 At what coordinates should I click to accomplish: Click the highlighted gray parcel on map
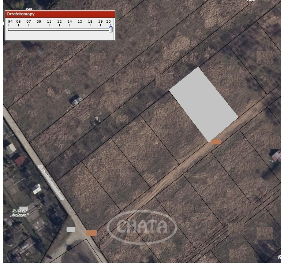[x=203, y=104]
